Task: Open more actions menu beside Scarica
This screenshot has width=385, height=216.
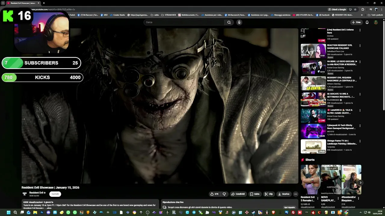Action: (x=295, y=194)
